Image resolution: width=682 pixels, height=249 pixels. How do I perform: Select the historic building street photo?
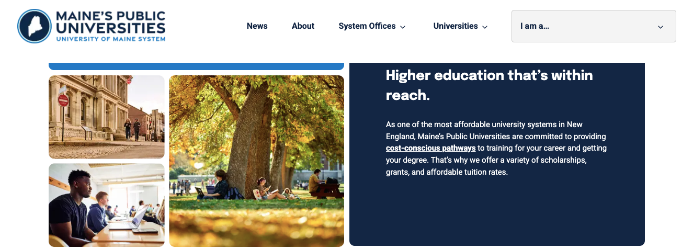[x=107, y=117]
